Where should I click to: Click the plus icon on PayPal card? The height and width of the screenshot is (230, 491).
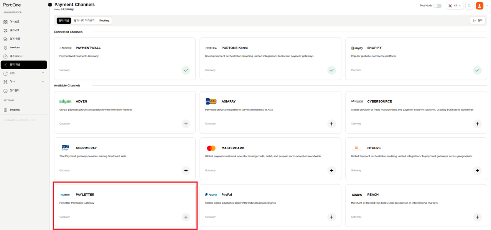click(331, 217)
